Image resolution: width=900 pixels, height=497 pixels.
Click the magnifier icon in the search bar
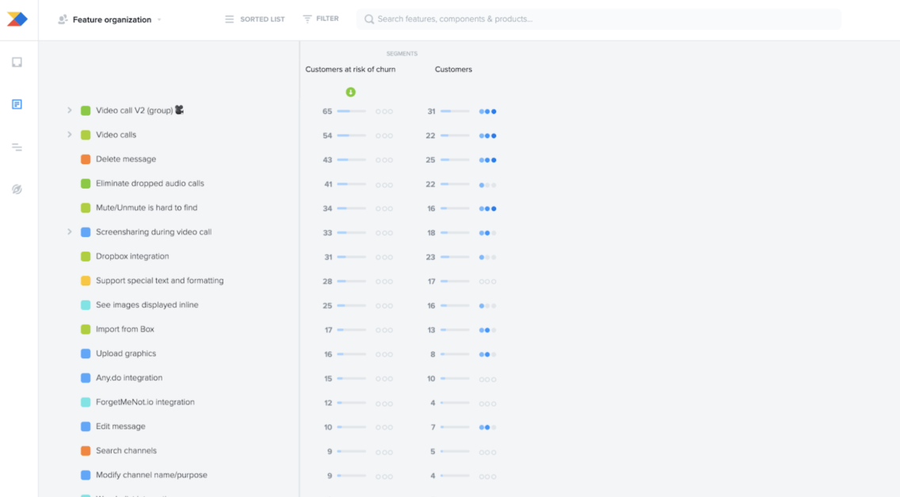point(368,18)
